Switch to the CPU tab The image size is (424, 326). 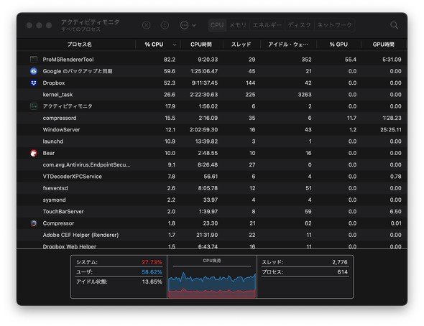[x=217, y=25]
